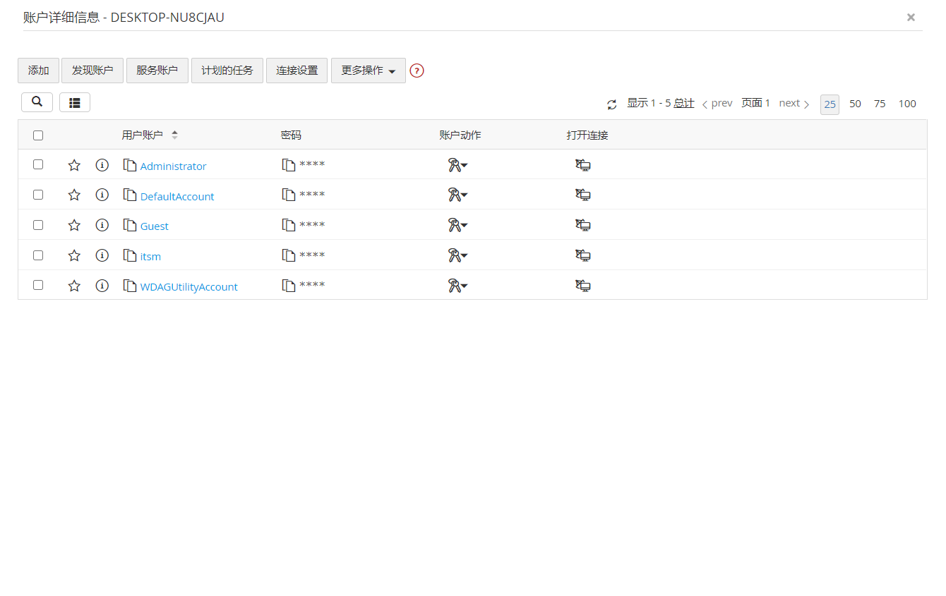Image resolution: width=946 pixels, height=596 pixels.
Task: Copy the DefaultAccount user name
Action: point(130,195)
